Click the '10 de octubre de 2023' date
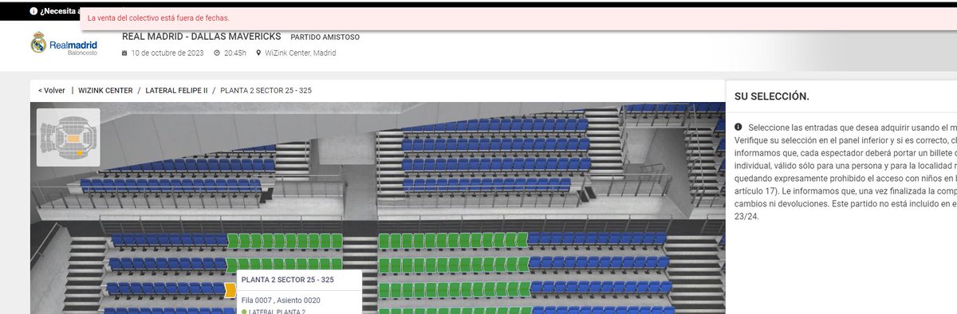The image size is (957, 314). coord(167,53)
